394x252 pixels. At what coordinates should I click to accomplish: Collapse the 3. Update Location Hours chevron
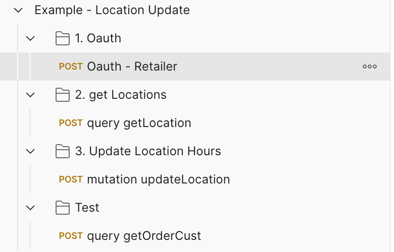(x=31, y=151)
